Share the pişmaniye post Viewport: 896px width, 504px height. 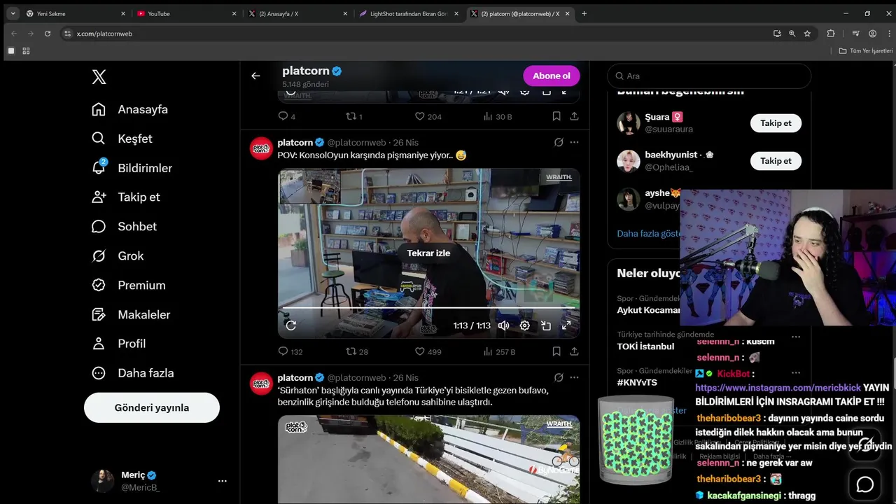(x=574, y=351)
